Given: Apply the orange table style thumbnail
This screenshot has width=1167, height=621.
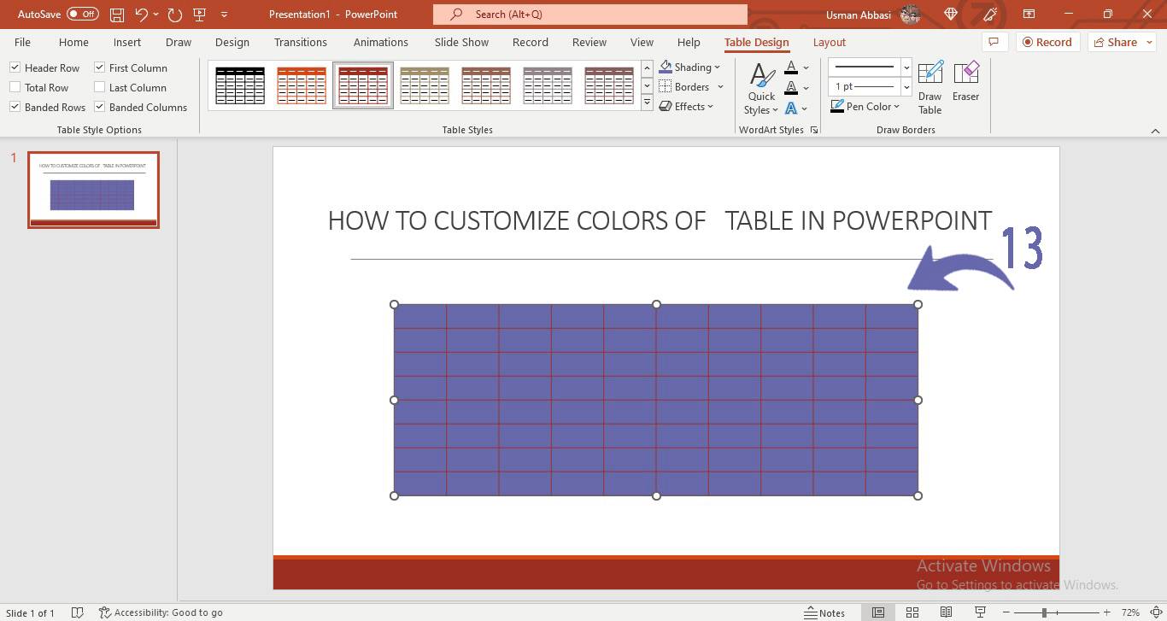Looking at the screenshot, I should point(302,85).
